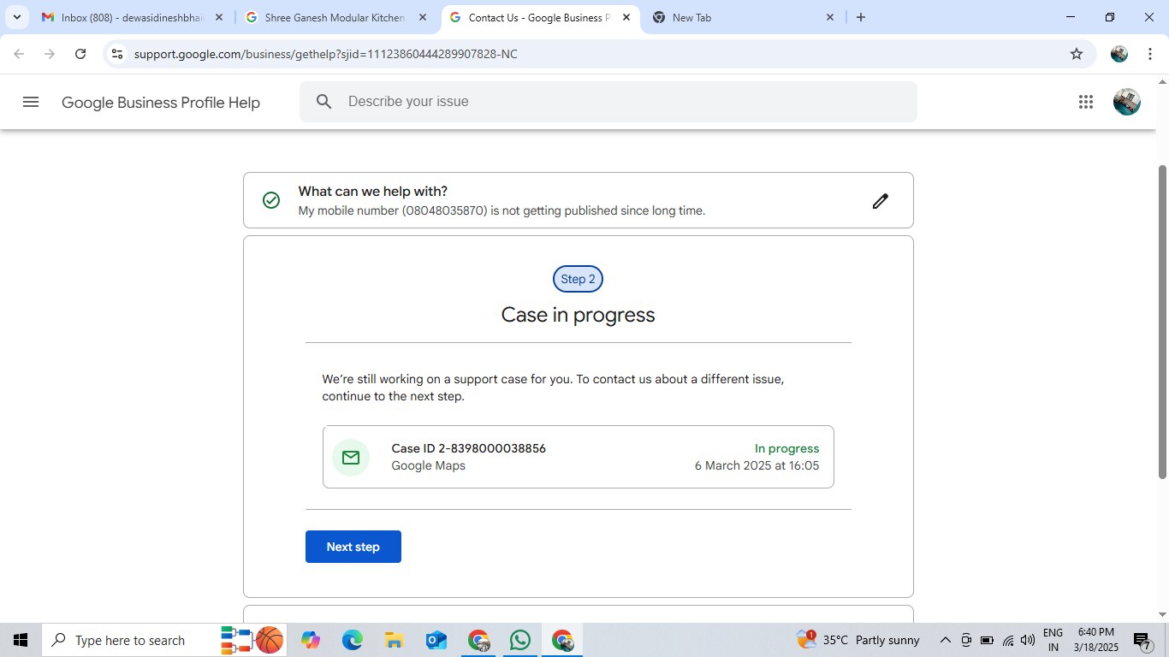Click the volume speaker tray icon
The image size is (1169, 657).
click(1028, 640)
